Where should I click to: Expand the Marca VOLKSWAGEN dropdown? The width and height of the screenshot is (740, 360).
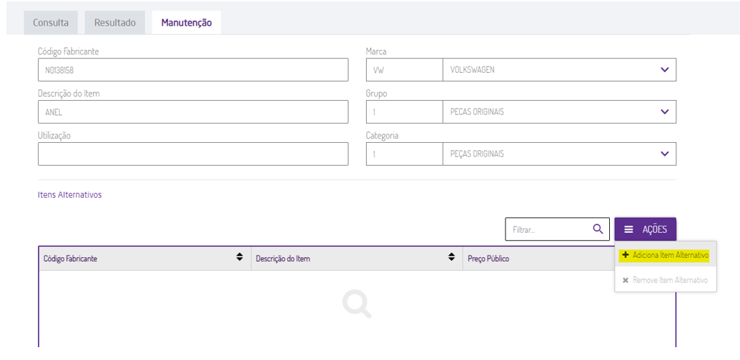665,70
